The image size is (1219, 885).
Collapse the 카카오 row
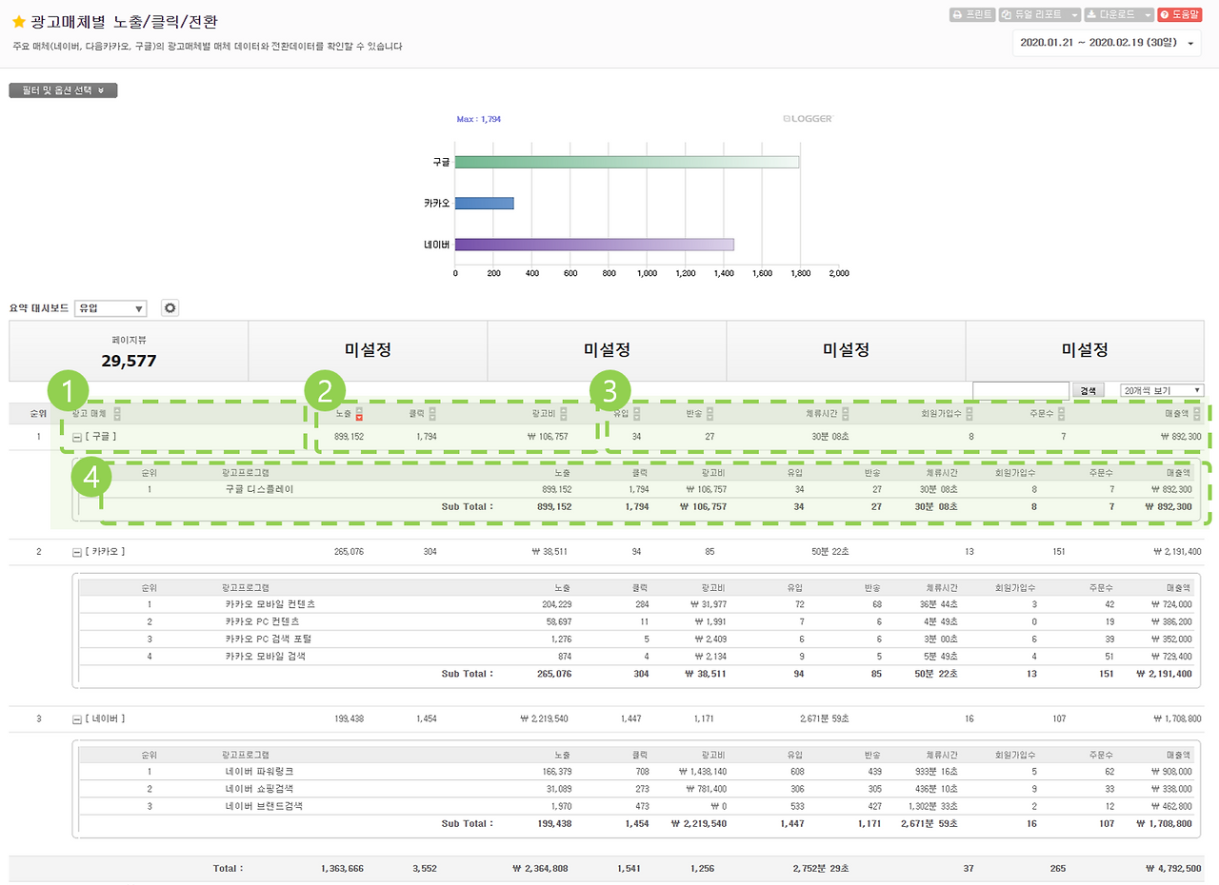pos(77,552)
